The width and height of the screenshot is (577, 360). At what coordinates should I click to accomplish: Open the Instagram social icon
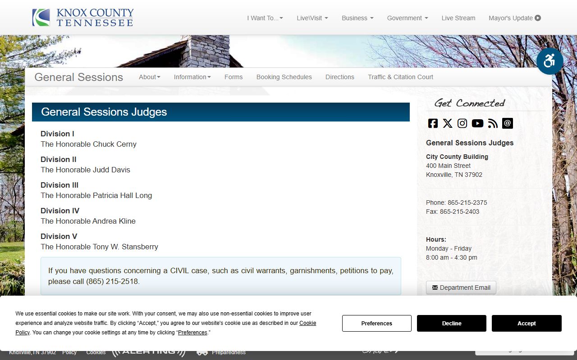tap(462, 123)
